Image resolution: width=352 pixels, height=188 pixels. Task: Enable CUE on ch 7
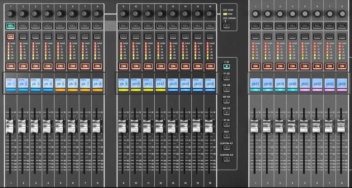(x=85, y=36)
